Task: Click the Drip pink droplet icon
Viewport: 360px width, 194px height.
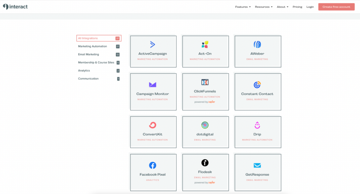Action: click(257, 125)
